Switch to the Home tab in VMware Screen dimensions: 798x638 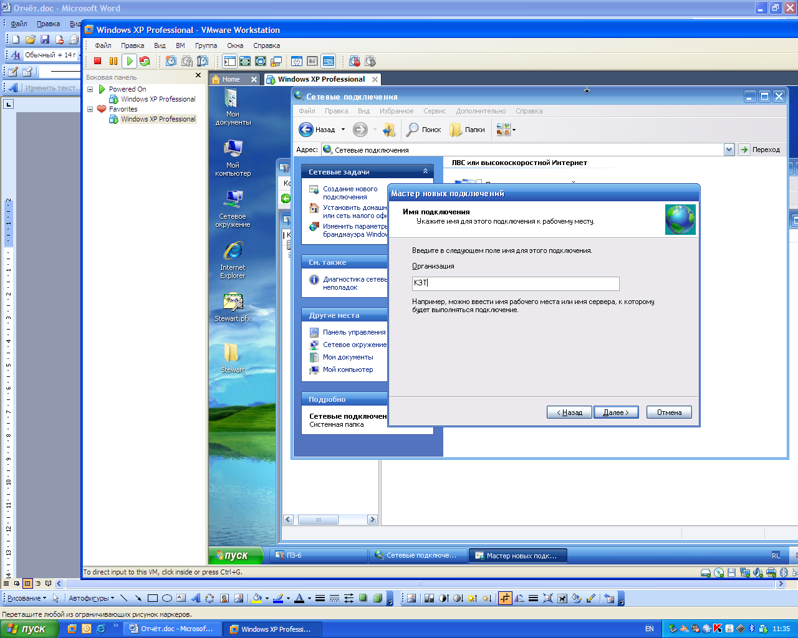231,79
